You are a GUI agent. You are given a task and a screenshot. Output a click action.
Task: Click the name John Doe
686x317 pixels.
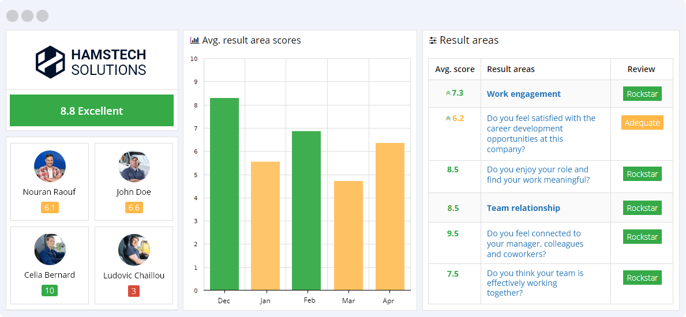coord(134,192)
